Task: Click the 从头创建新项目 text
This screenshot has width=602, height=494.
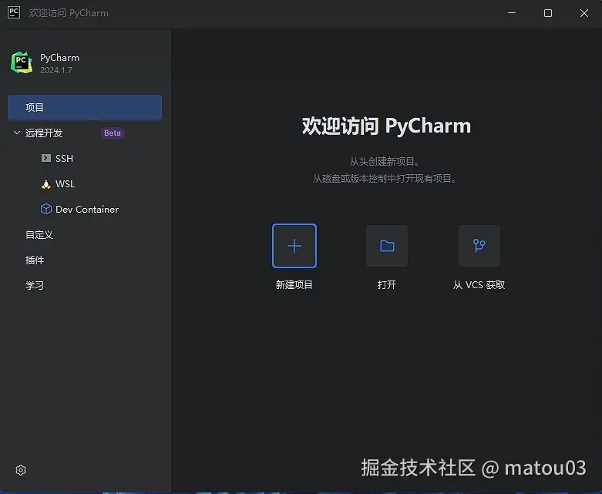Action: (384, 162)
